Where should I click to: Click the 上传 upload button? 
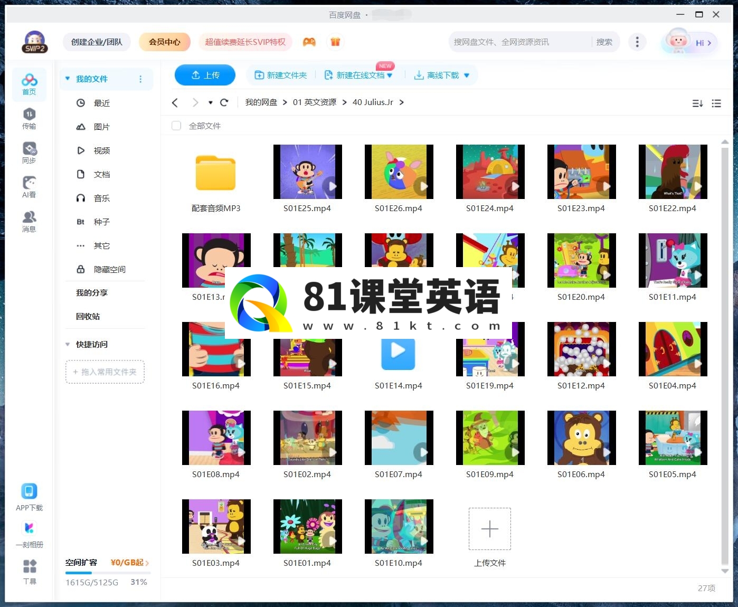pyautogui.click(x=205, y=75)
